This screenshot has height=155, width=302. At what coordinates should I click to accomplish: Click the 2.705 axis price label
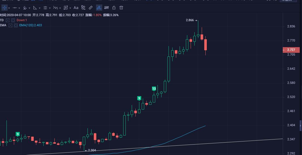click(x=291, y=55)
